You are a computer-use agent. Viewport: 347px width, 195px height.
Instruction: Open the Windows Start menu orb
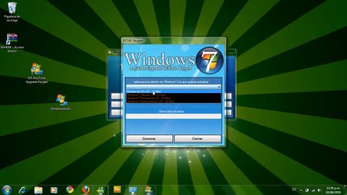7,190
